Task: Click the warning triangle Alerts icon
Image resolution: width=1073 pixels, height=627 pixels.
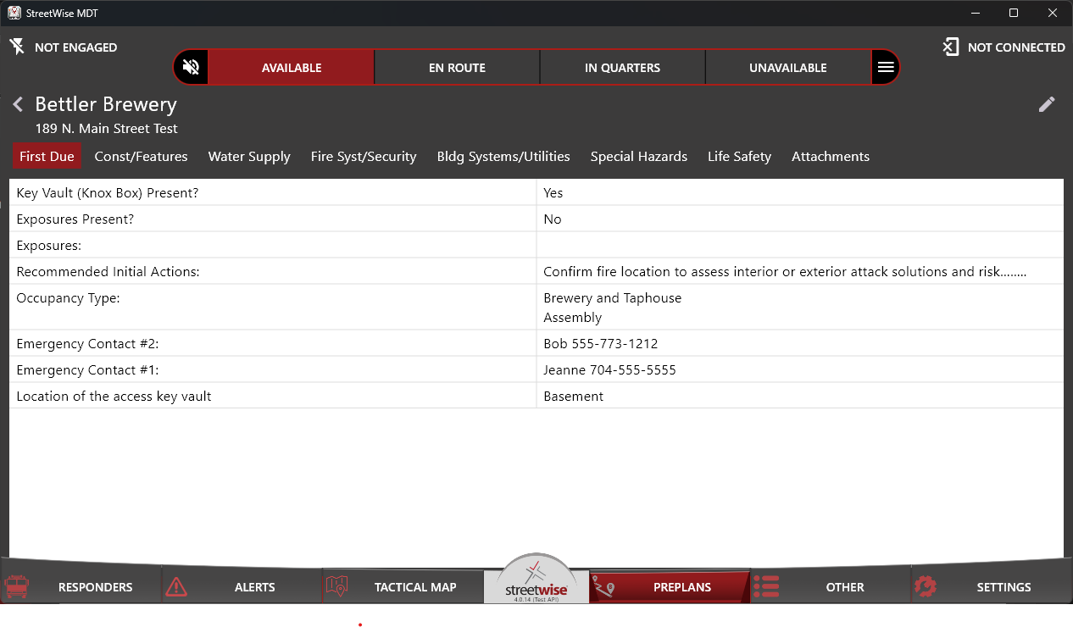Action: [175, 586]
